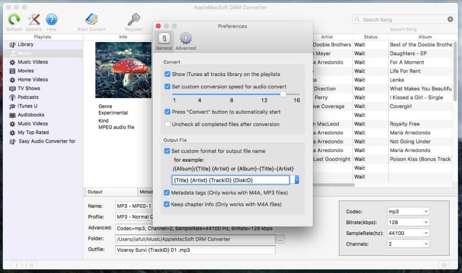Screen dimensions: 462x273
Task: Close the Preferences dialog with red button
Action: coord(158,26)
